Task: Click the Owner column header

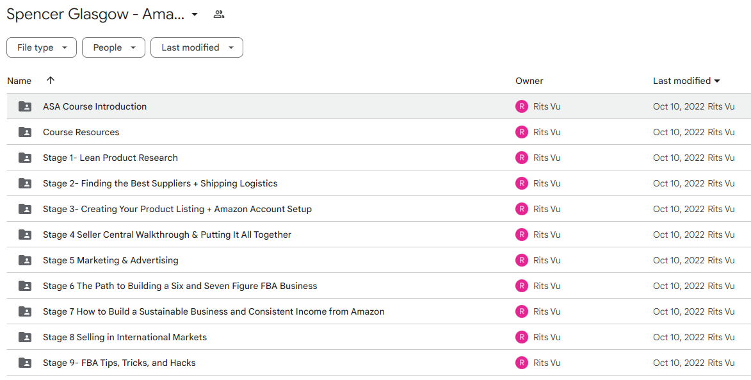Action: tap(529, 81)
